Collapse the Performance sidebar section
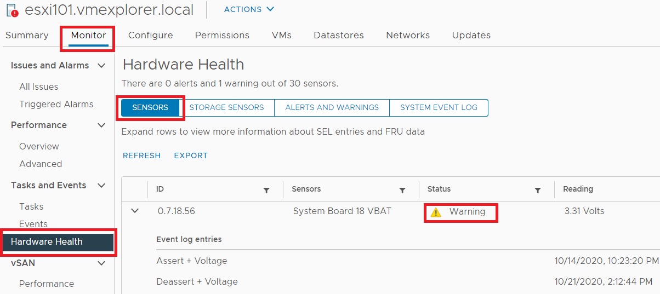The height and width of the screenshot is (294, 660). [x=101, y=125]
